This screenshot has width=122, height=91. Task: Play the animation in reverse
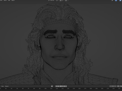click(x=60, y=86)
